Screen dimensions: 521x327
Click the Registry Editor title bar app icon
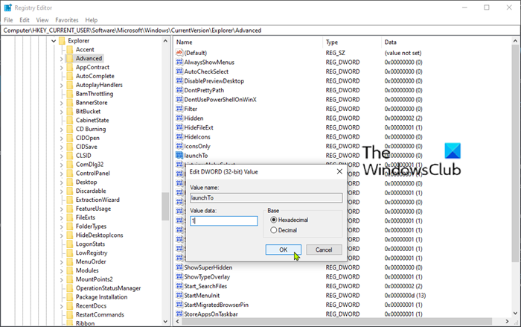tap(7, 7)
